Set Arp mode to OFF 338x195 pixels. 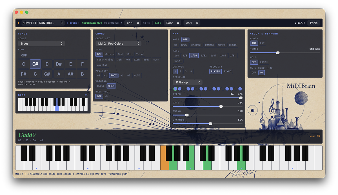[185, 40]
